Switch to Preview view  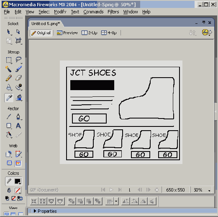(x=67, y=33)
